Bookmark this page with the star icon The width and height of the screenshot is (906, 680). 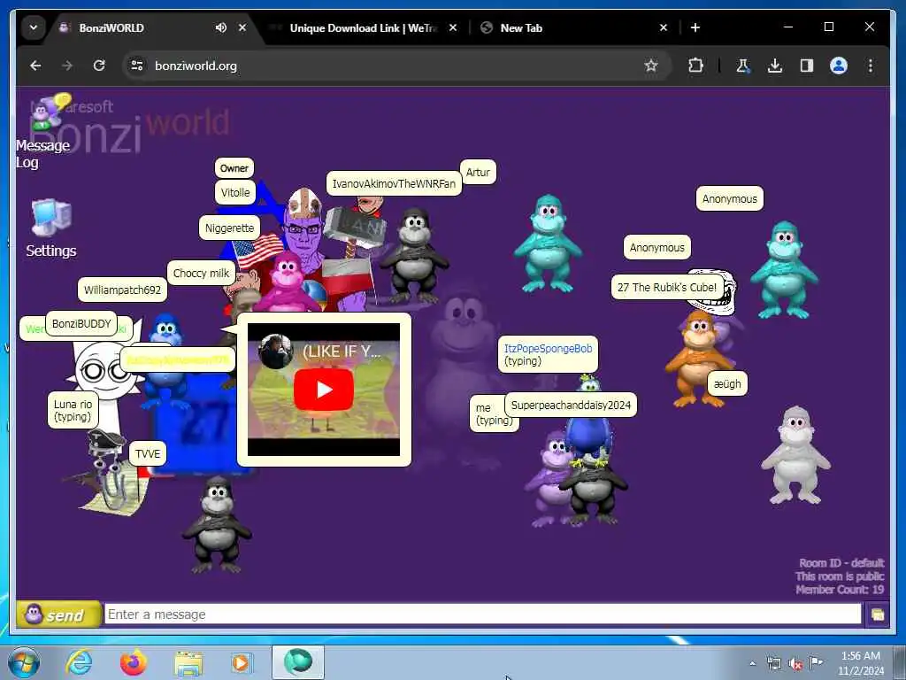(651, 66)
